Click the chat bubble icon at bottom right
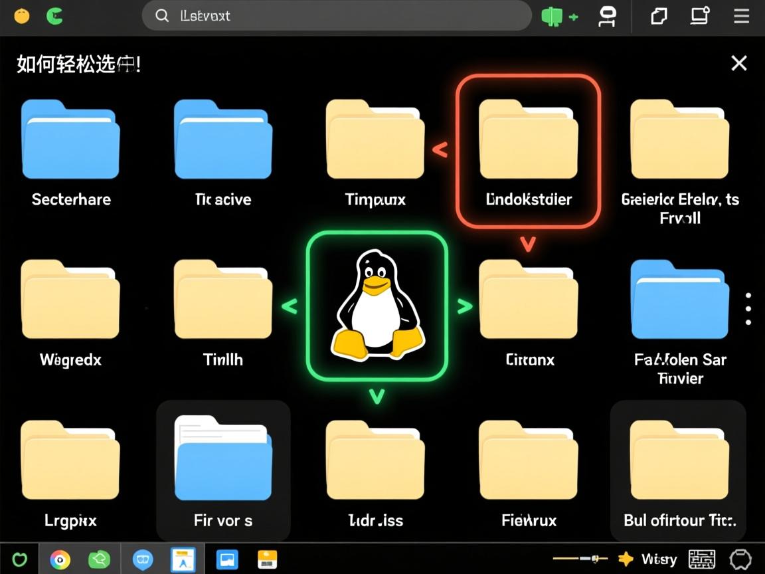Screen dimensions: 765x574 [x=740, y=559]
